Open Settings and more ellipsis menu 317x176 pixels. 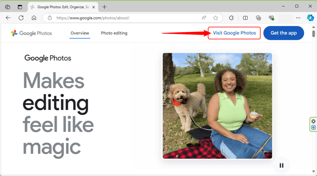pos(298,18)
